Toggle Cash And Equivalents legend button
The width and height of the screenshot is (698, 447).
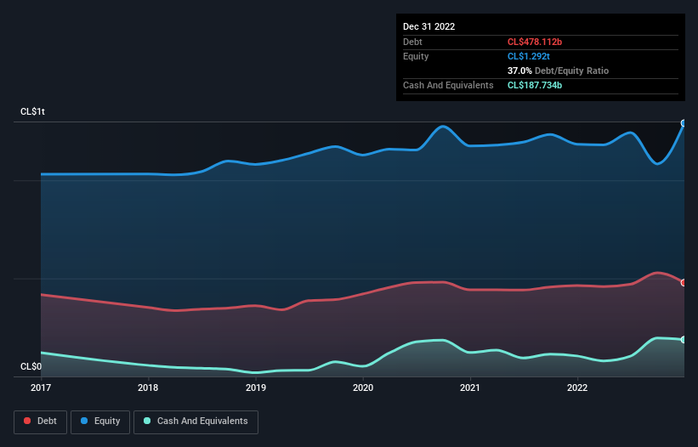point(196,422)
